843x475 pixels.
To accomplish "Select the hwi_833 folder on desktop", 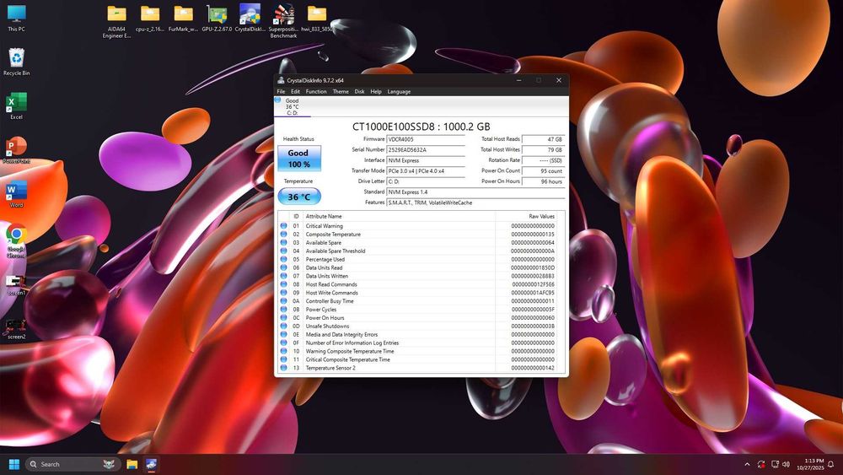I will pyautogui.click(x=317, y=18).
